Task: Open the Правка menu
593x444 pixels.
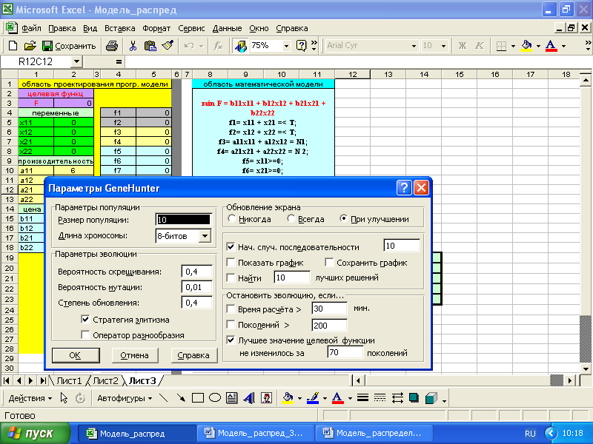Action: point(62,28)
